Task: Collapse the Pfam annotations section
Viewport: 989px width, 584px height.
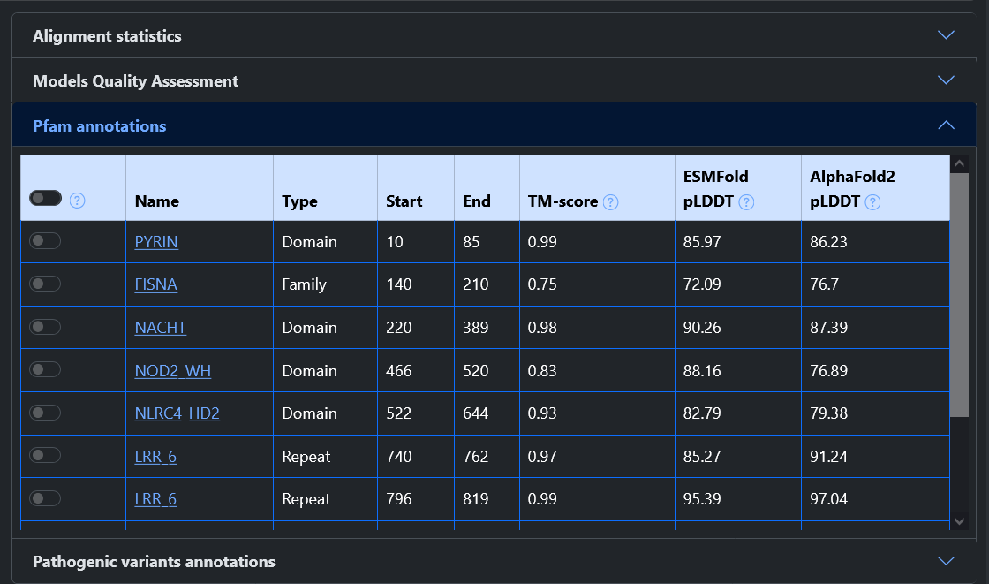Action: coord(494,125)
